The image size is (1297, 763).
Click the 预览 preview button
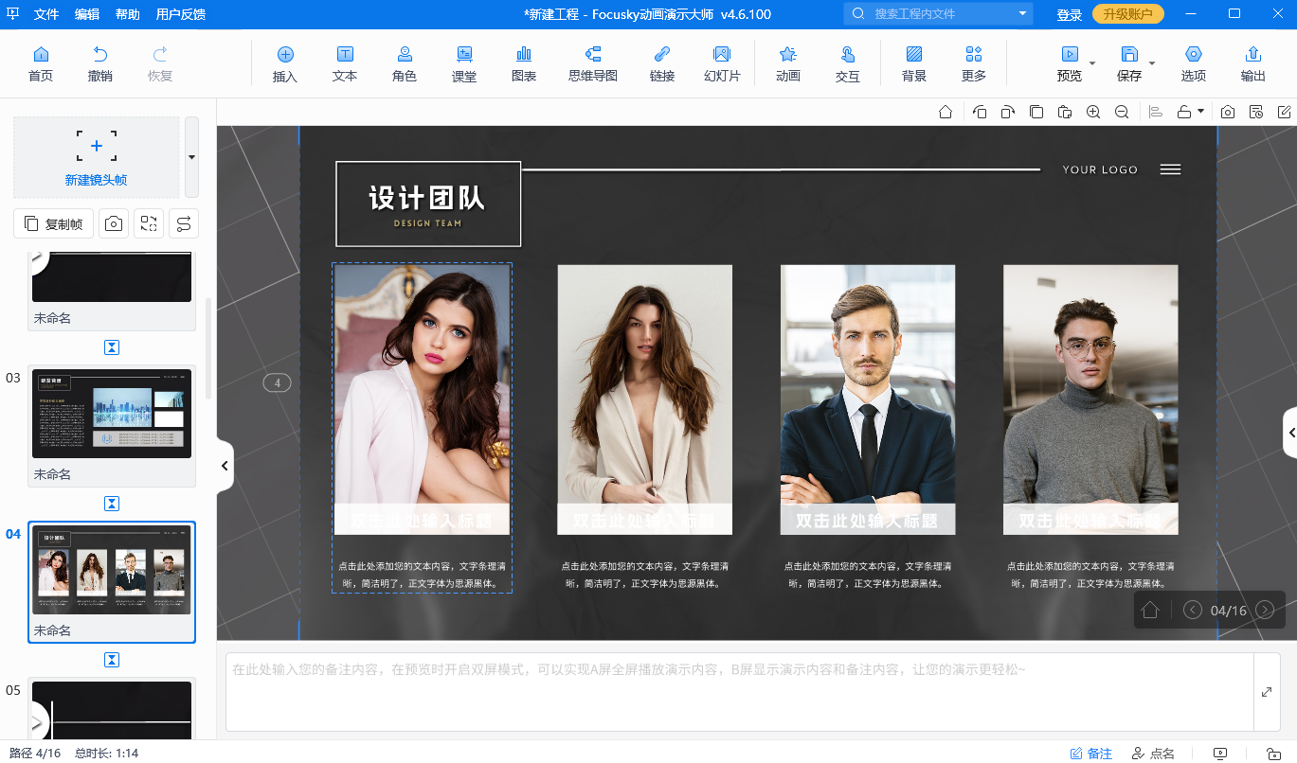tap(1069, 63)
